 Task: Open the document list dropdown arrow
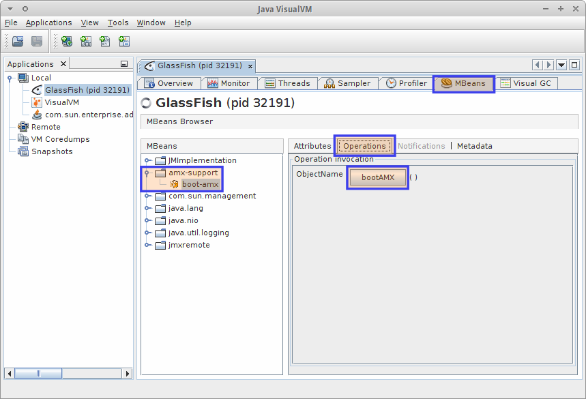coord(561,65)
